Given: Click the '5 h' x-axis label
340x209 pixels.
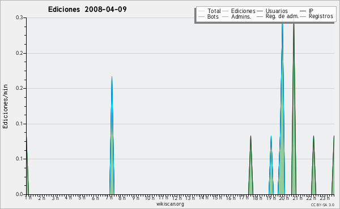Looking at the screenshot, I should click(x=82, y=198).
